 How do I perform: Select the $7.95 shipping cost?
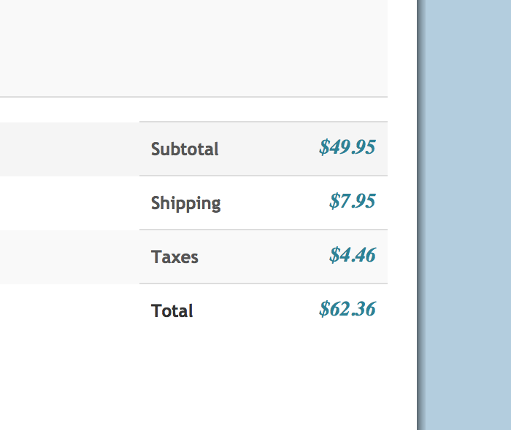[x=352, y=202]
